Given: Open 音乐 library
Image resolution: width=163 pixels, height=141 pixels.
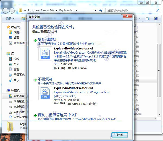Looking at the screenshot, I should click(x=16, y=80).
